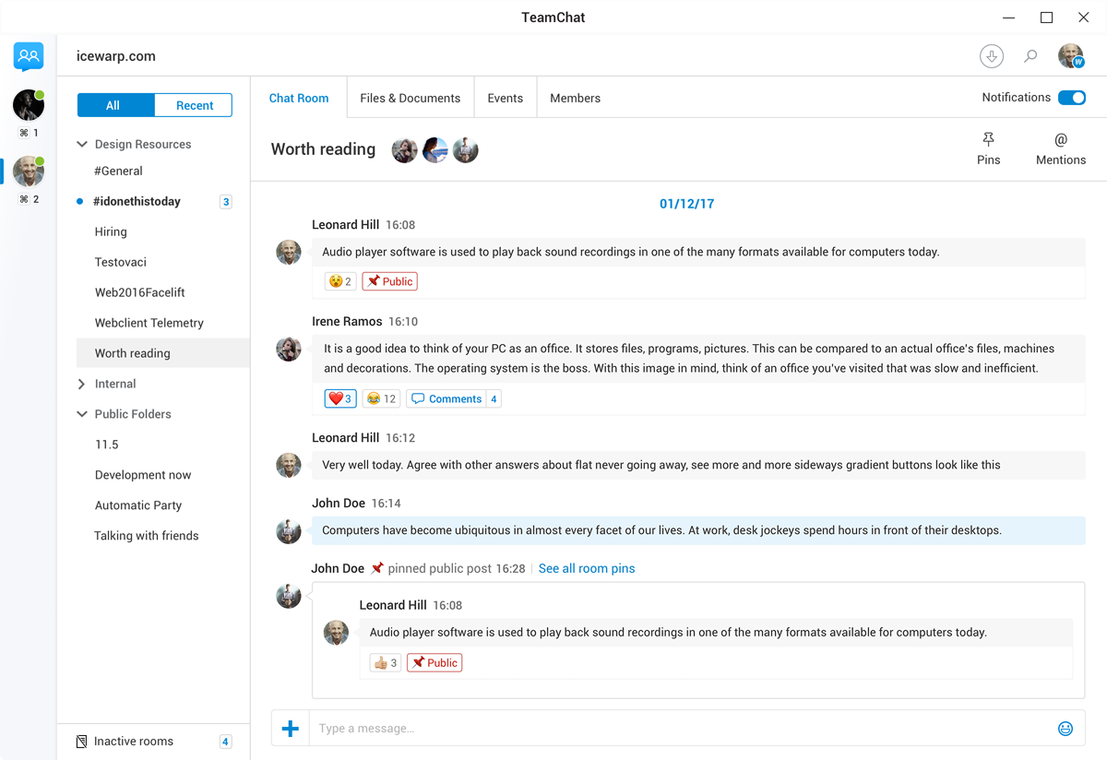Click the search magnifier icon
The width and height of the screenshot is (1107, 760).
[1030, 56]
